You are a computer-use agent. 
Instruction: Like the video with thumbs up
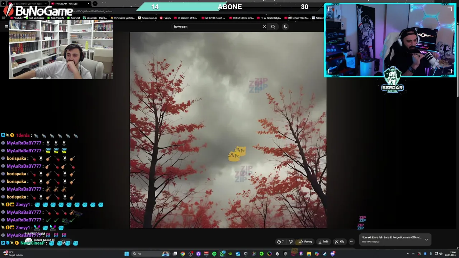[280, 242]
